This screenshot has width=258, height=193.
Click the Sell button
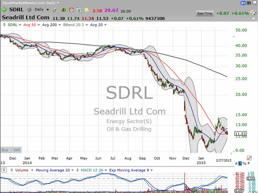point(17,150)
